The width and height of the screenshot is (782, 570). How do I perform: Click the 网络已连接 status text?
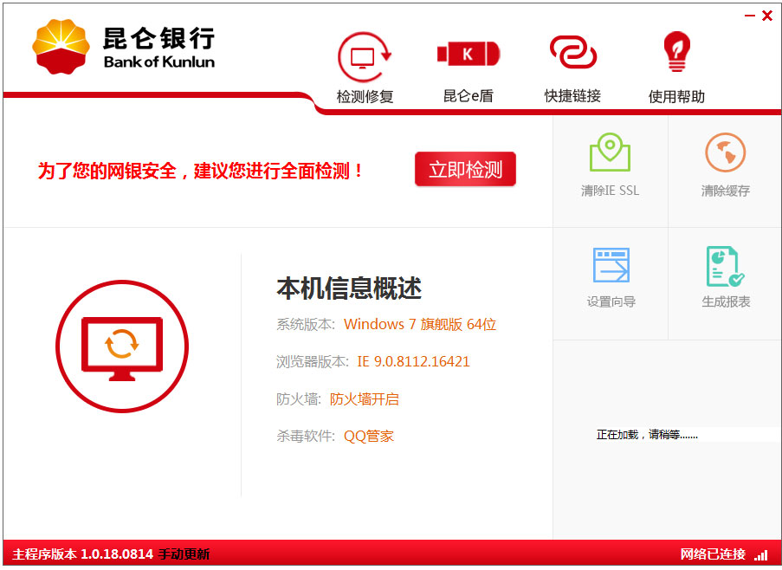[x=713, y=554]
